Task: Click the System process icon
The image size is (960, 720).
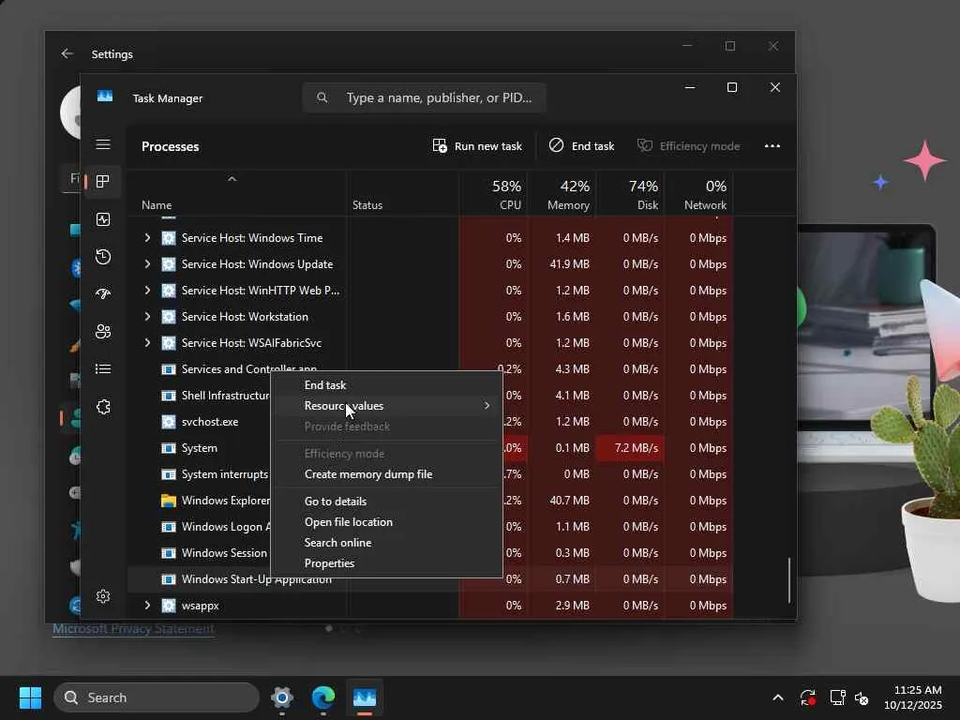Action: pos(169,448)
